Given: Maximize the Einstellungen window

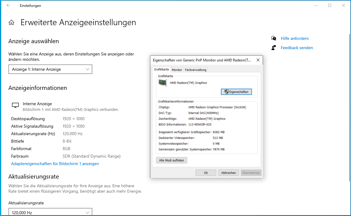Looking at the screenshot, I should (x=330, y=5).
